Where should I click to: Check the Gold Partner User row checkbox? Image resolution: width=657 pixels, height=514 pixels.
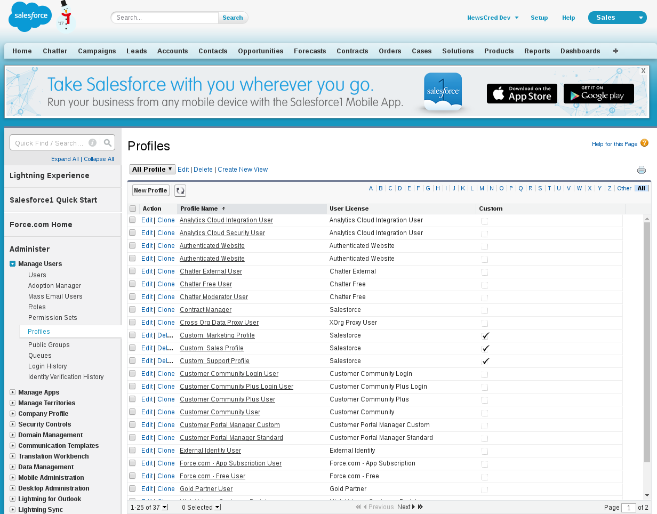point(132,488)
